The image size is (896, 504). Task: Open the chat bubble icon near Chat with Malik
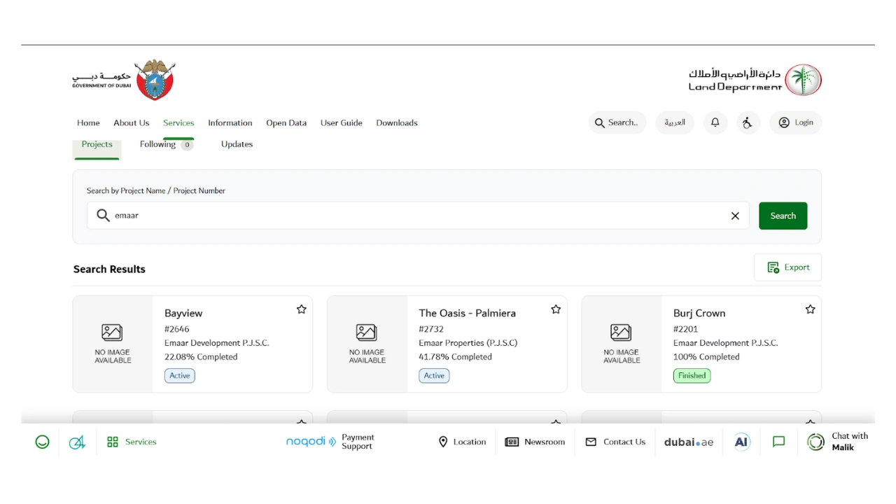tap(778, 442)
